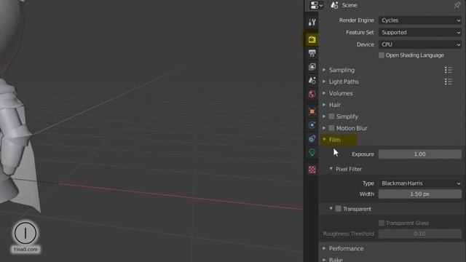Image resolution: width=466 pixels, height=262 pixels.
Task: Toggle the pin icon in properties header
Action: click(x=457, y=5)
